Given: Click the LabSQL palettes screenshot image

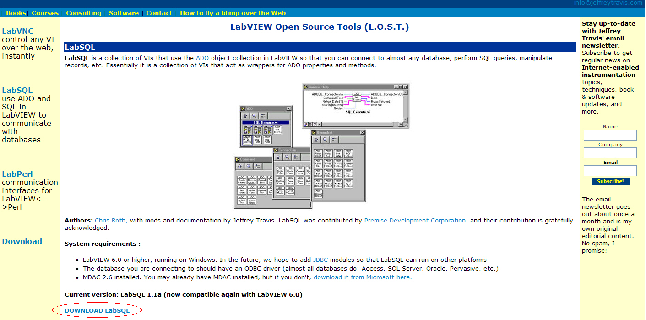Looking at the screenshot, I should tap(321, 146).
